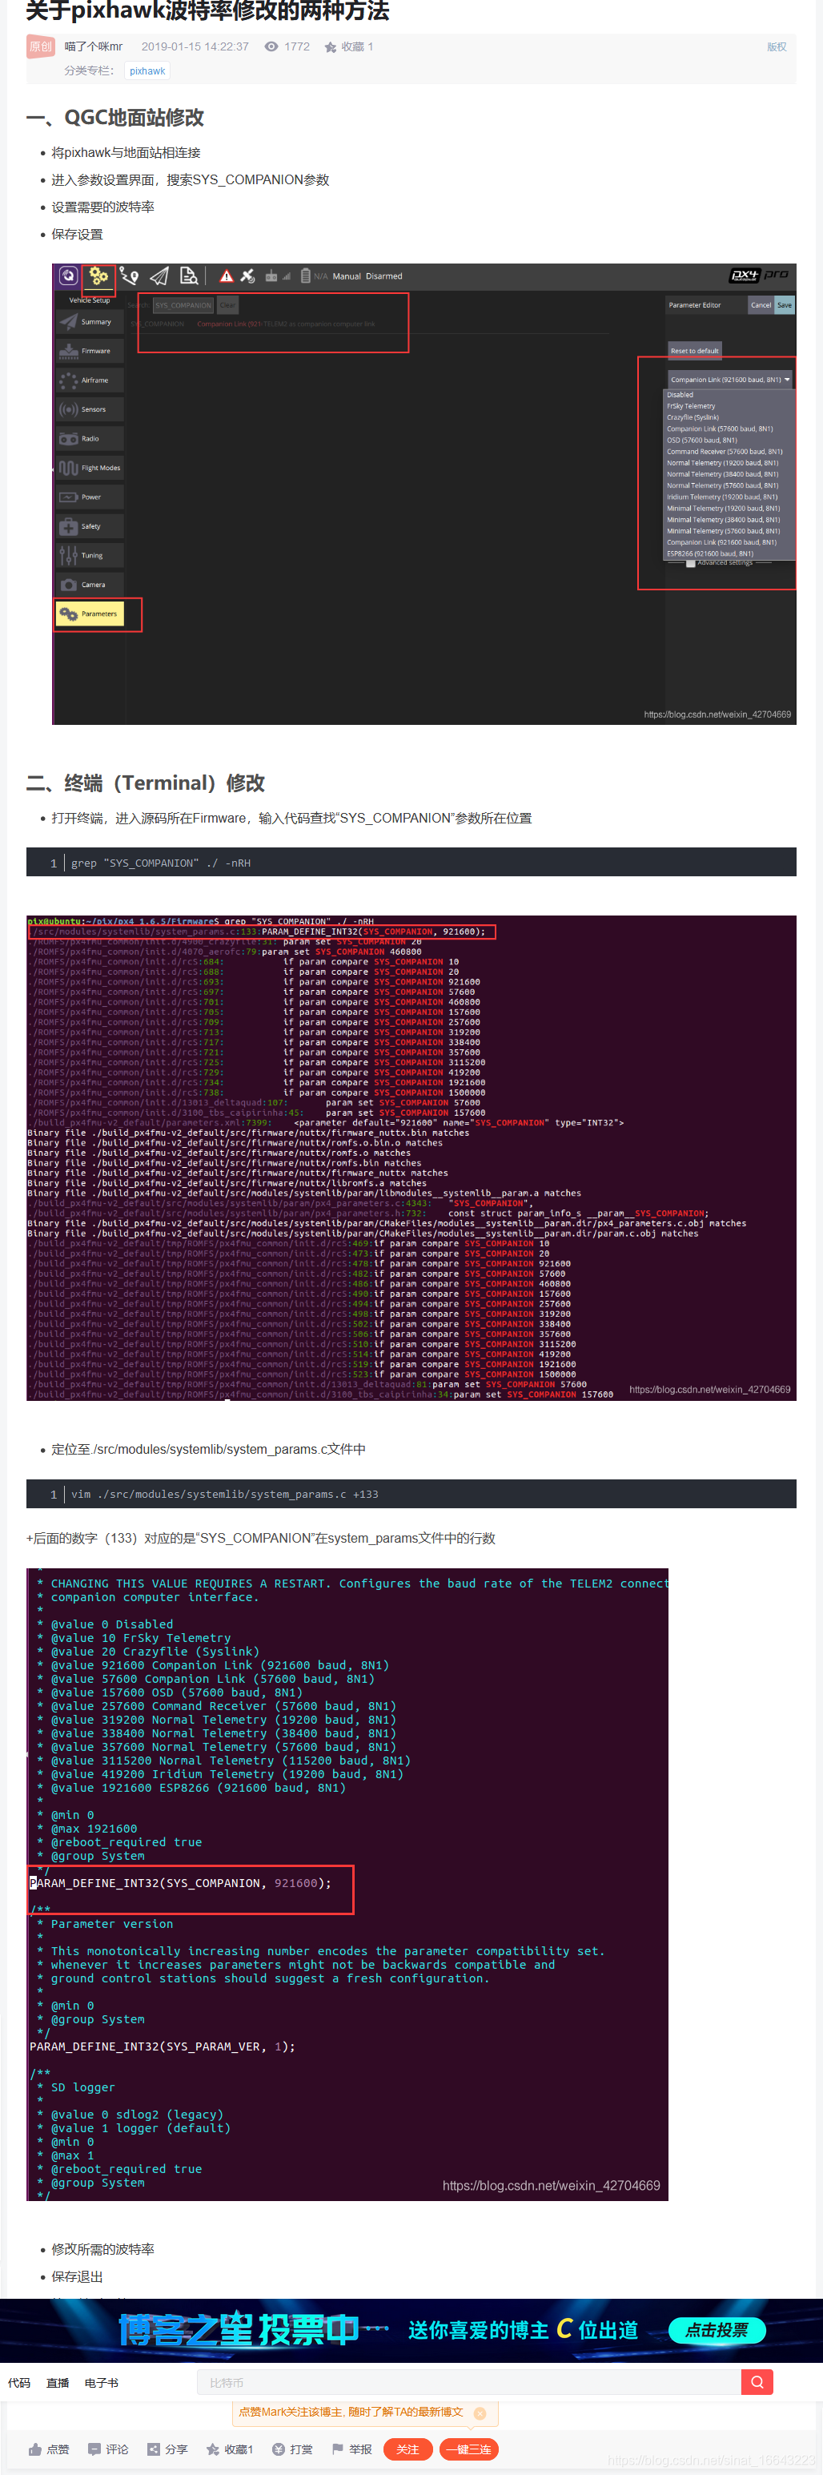The height and width of the screenshot is (2475, 823).
Task: Open Airframe in QGC sidebar
Action: (90, 380)
